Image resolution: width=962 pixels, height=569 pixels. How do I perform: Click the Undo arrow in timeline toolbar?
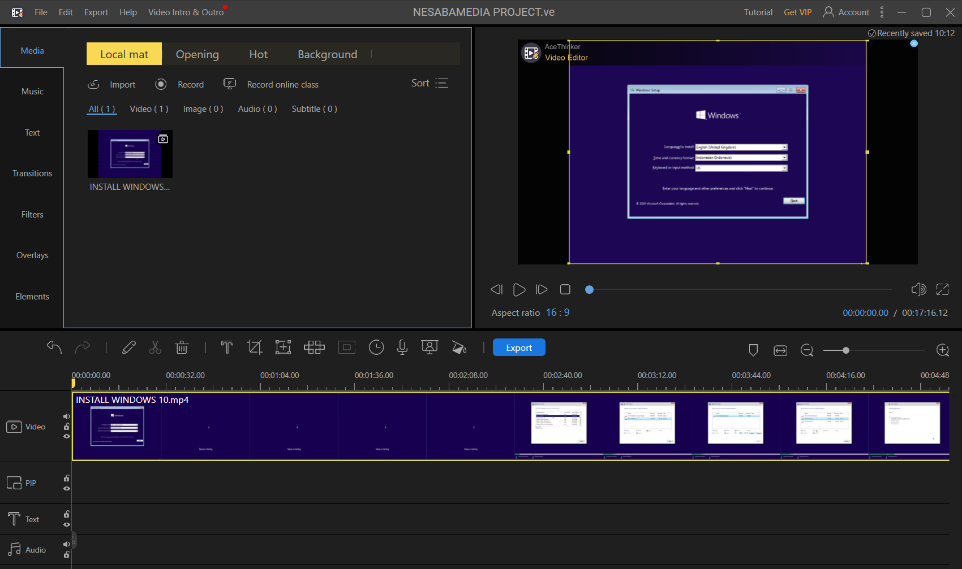pyautogui.click(x=54, y=347)
